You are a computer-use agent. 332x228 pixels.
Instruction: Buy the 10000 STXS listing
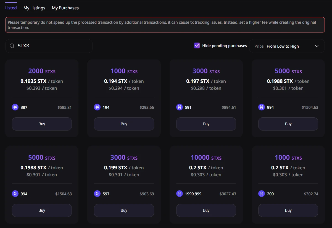(x=206, y=210)
